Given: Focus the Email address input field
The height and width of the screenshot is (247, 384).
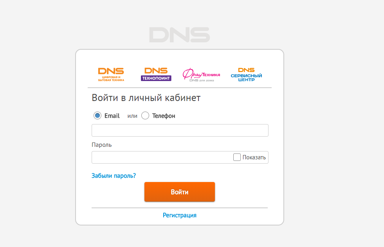Looking at the screenshot, I should point(180,130).
